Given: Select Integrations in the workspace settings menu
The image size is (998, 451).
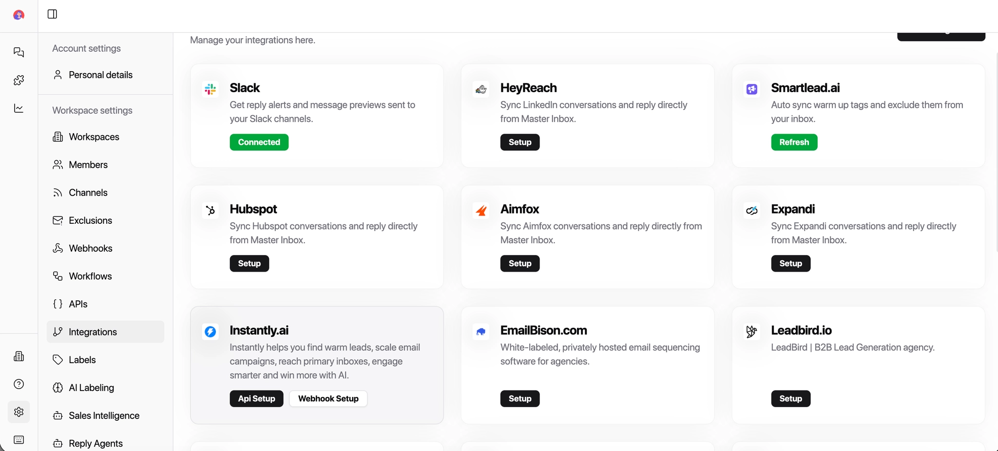Looking at the screenshot, I should (93, 332).
